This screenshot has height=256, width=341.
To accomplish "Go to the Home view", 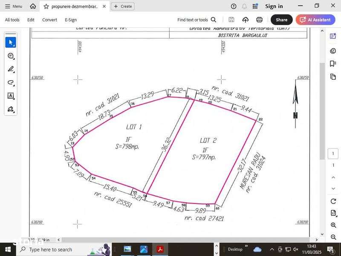I will click(x=33, y=6).
